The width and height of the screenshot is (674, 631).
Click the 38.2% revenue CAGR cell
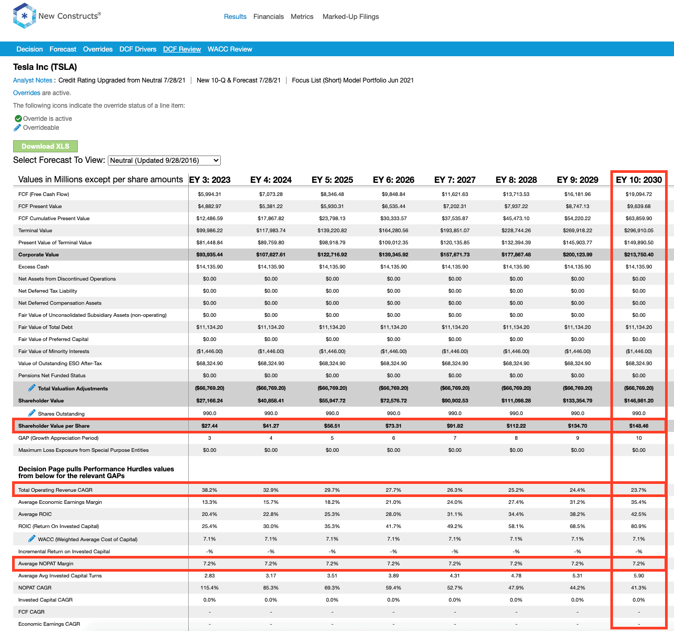point(210,490)
